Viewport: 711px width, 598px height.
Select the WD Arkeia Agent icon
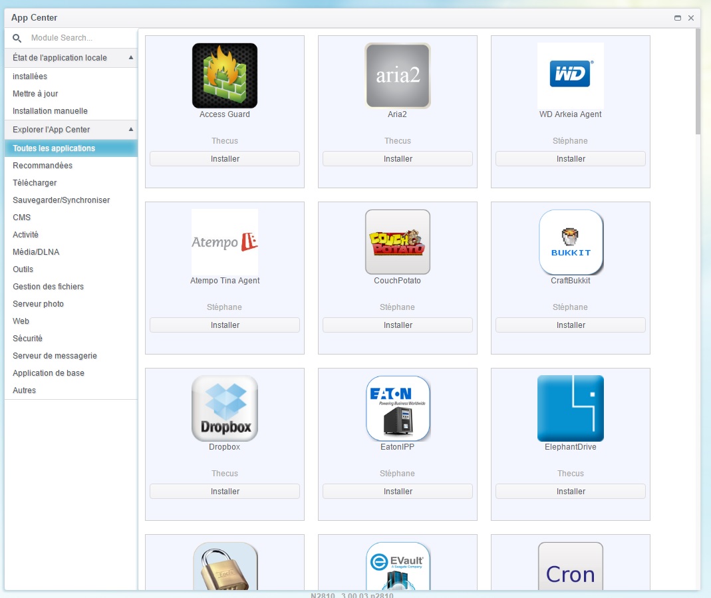(571, 75)
